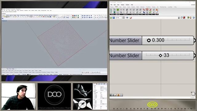Open Grasshopper Solution menu
197x111 pixels.
pyautogui.click(x=127, y=5)
